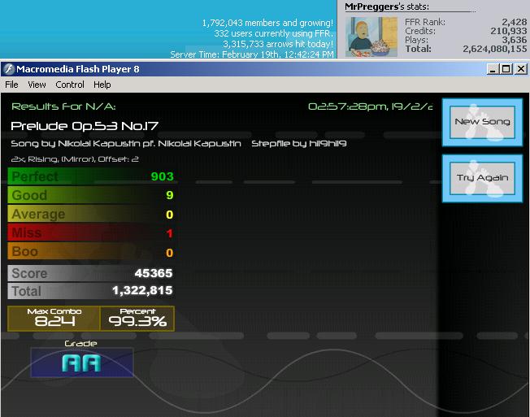The image size is (530, 417).
Task: Minimize the Flash Player window
Action: tap(493, 69)
